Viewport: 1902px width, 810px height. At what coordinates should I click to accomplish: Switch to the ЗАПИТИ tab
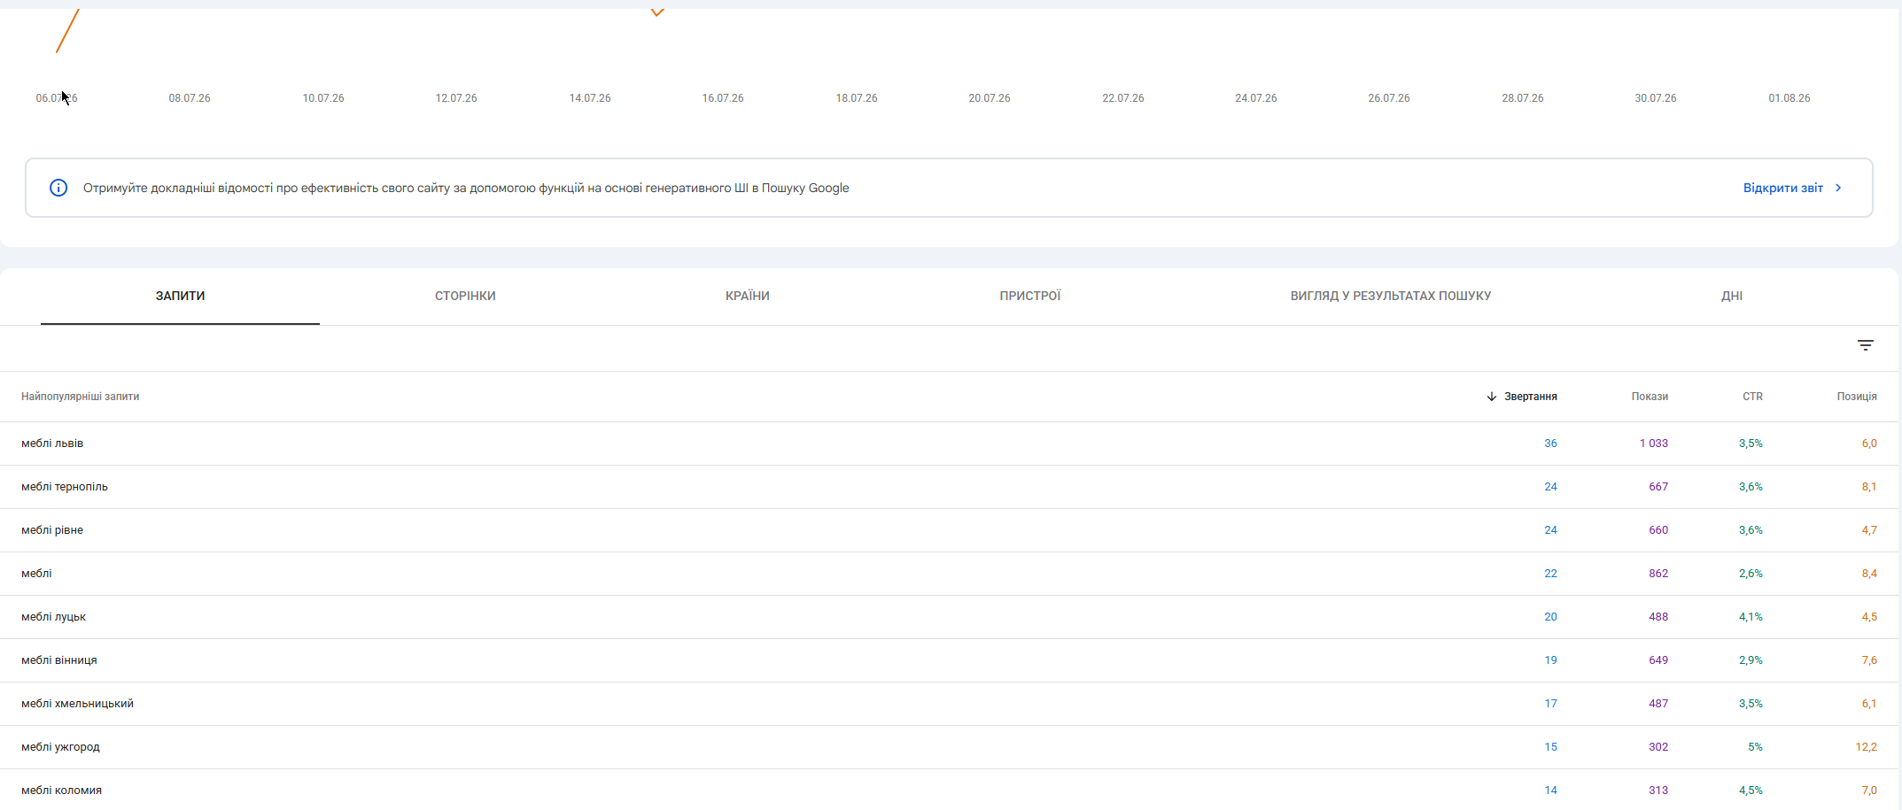(180, 296)
